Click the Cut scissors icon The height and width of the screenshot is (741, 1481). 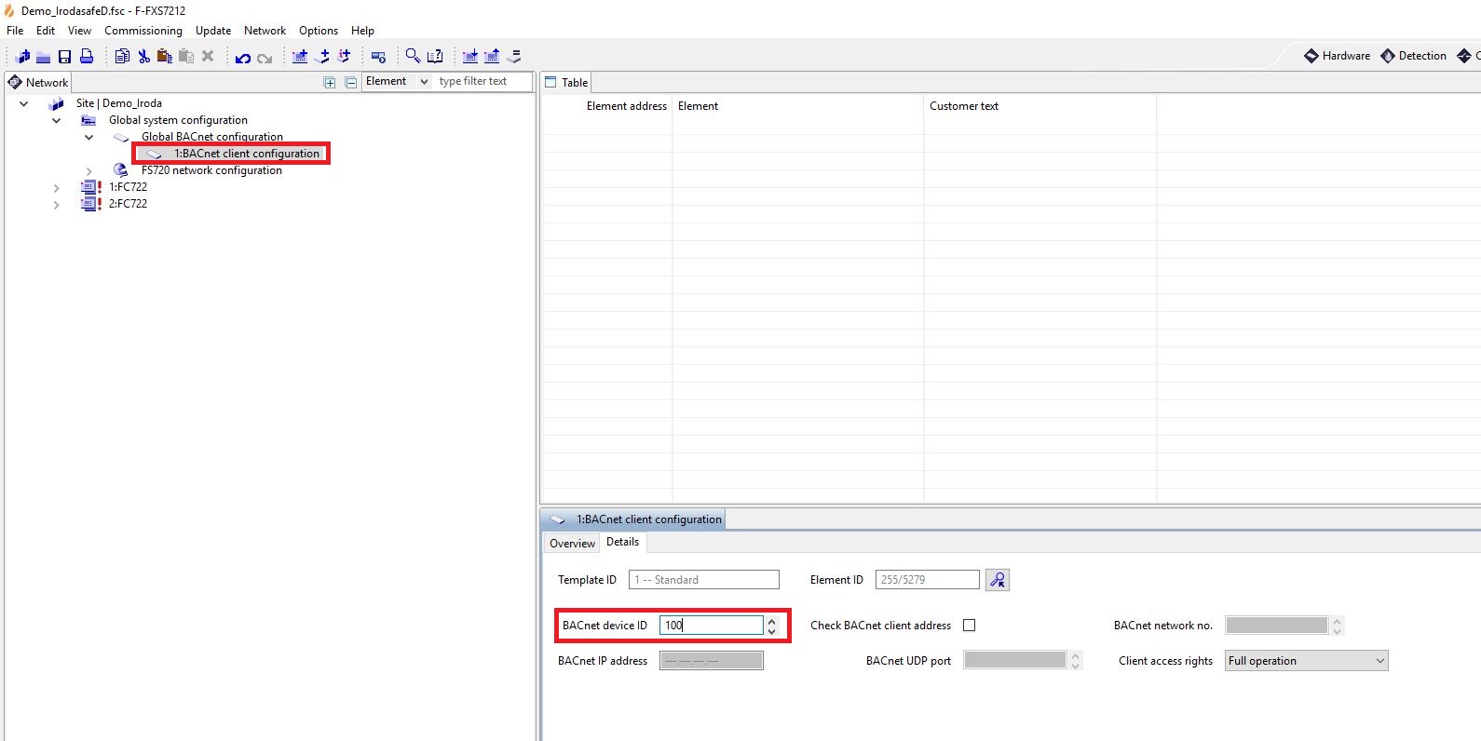click(143, 57)
